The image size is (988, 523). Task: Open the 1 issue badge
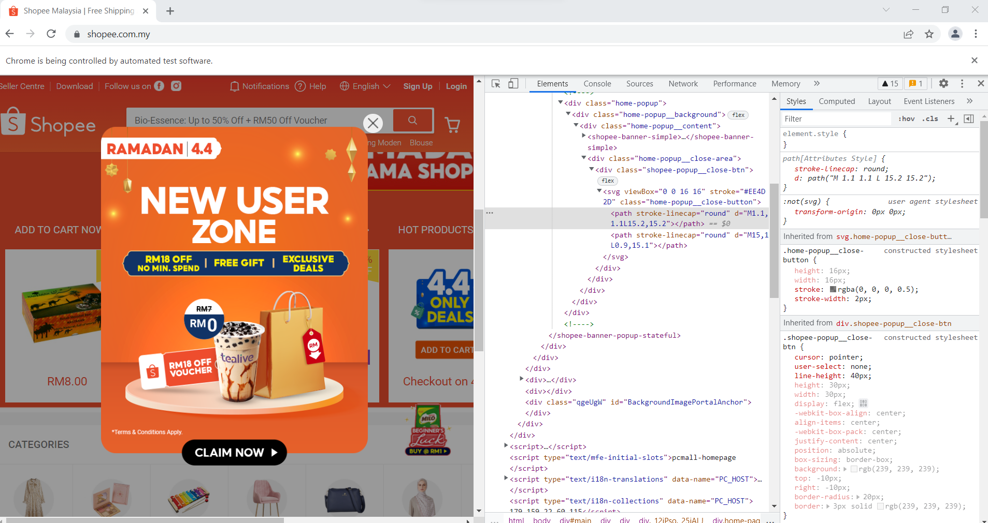coord(916,84)
